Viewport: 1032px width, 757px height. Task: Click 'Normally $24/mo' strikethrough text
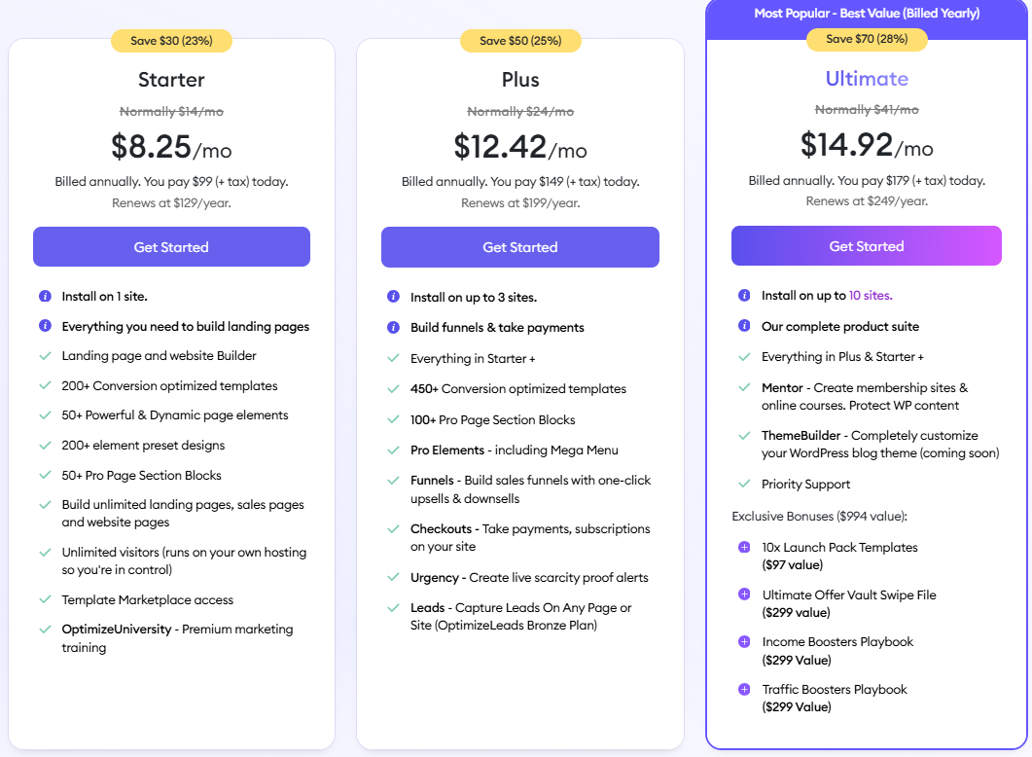point(520,112)
